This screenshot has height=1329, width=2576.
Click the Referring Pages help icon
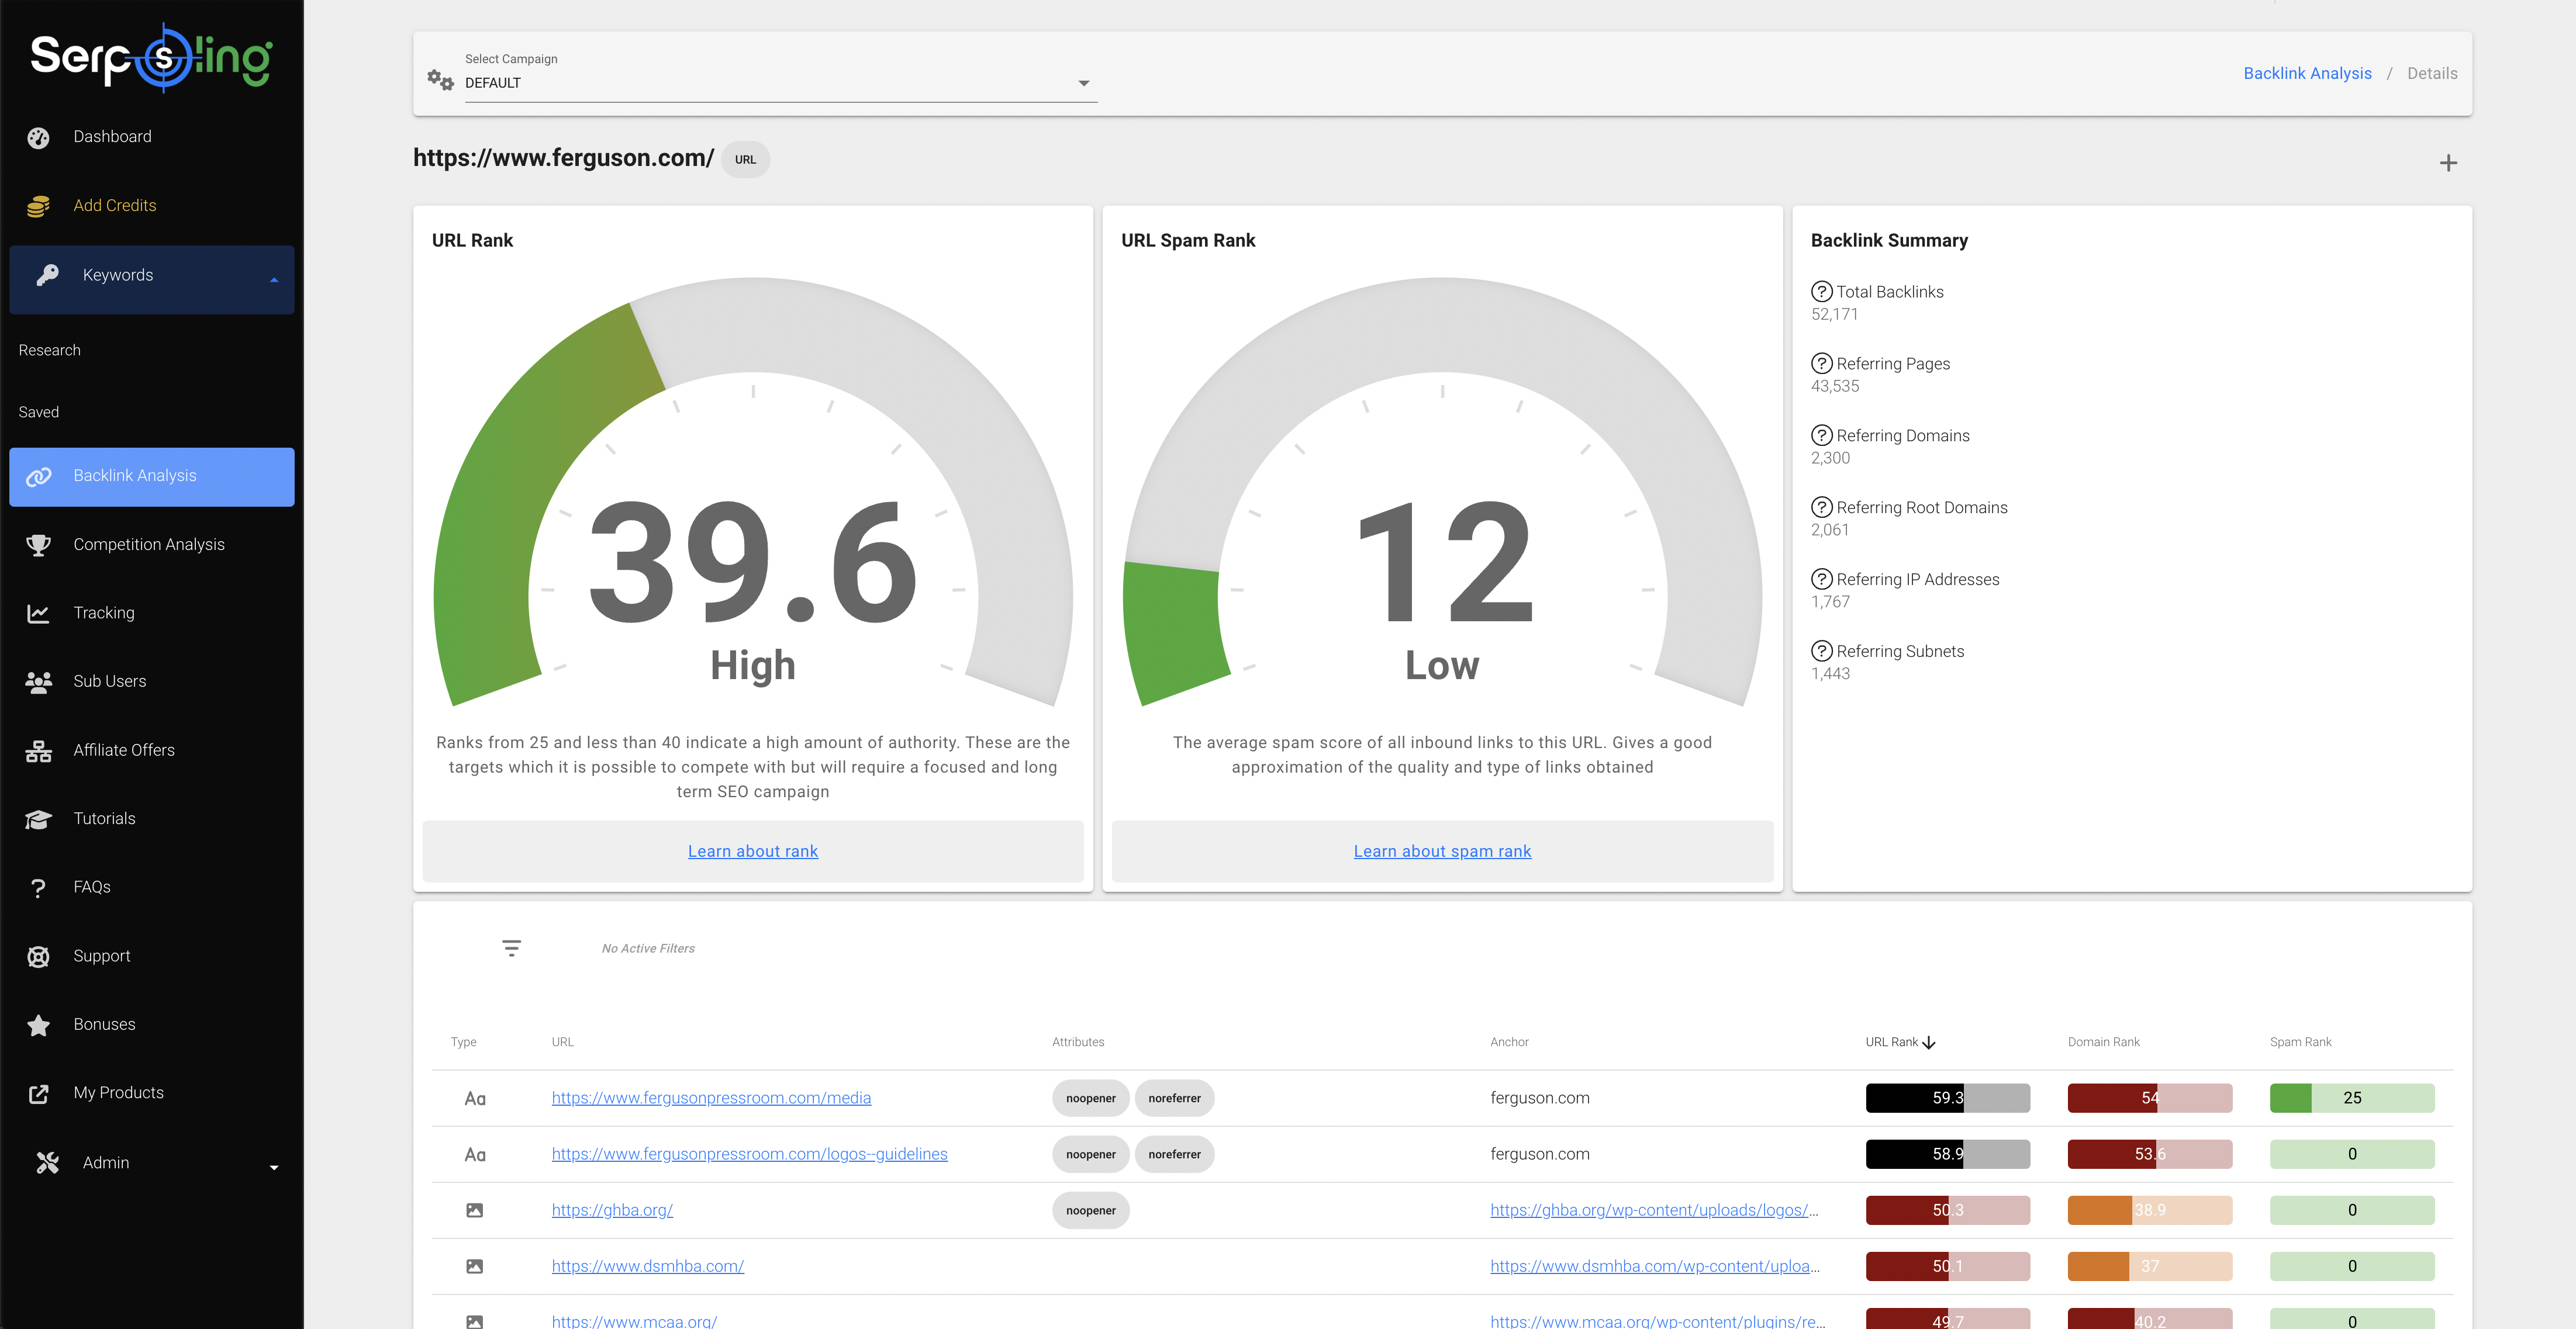[x=1822, y=364]
